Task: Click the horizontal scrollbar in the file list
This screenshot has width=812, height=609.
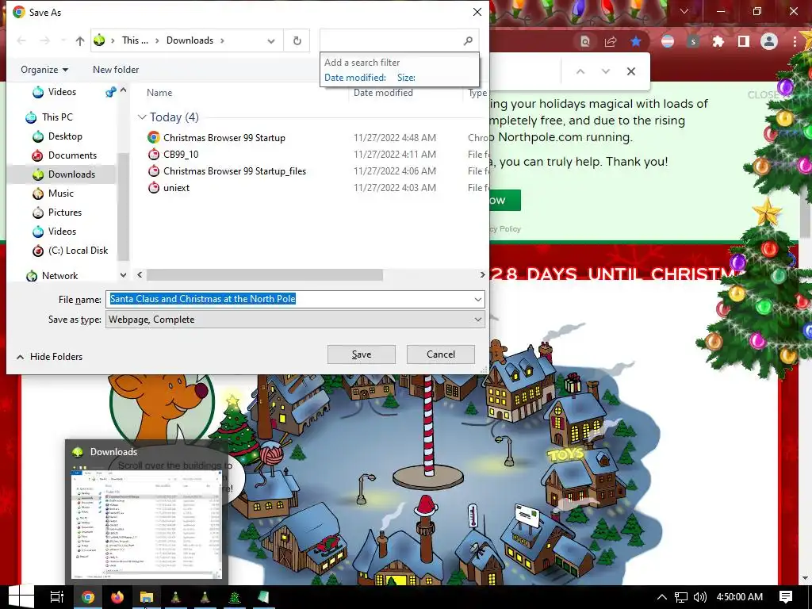Action: point(265,275)
